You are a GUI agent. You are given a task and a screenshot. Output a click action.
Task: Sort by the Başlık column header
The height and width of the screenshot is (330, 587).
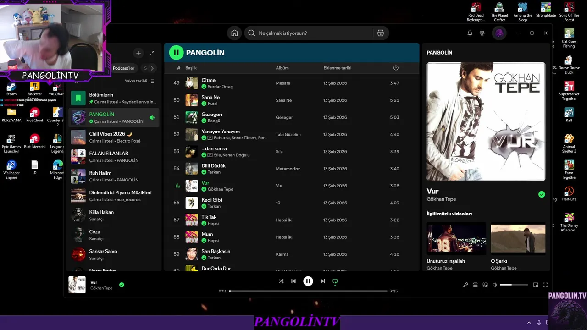click(x=191, y=68)
